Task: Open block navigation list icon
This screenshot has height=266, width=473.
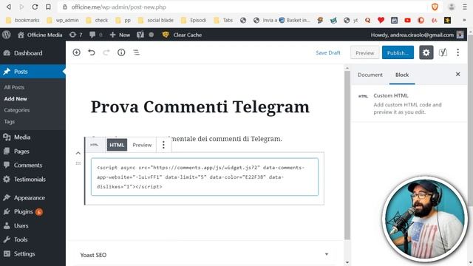Action: point(136,52)
